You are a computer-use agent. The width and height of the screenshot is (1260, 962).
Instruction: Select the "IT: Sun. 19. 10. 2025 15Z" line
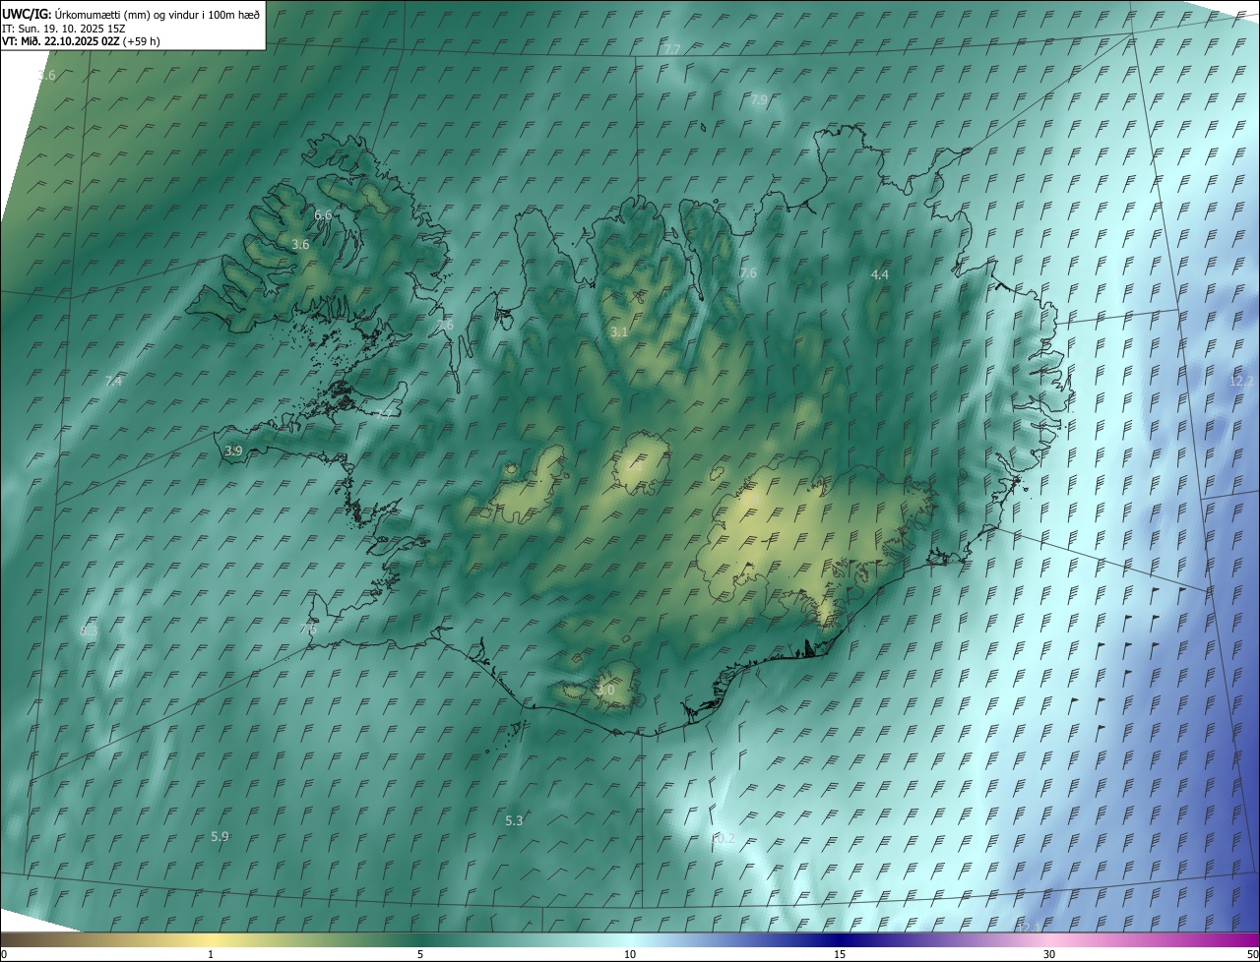click(64, 29)
